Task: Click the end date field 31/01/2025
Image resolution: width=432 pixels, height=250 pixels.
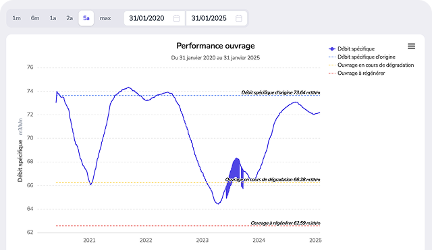Action: 217,18
